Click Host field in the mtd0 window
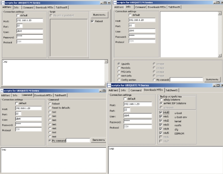Screen dimensions: 223x174 click(138, 104)
